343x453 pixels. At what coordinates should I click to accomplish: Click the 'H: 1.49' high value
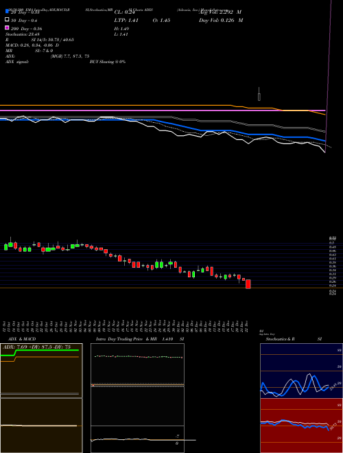(121, 29)
